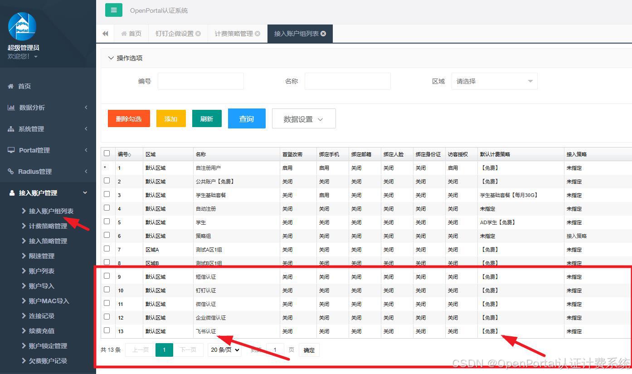
Task: Focus the 编号 search input field
Action: tap(201, 81)
